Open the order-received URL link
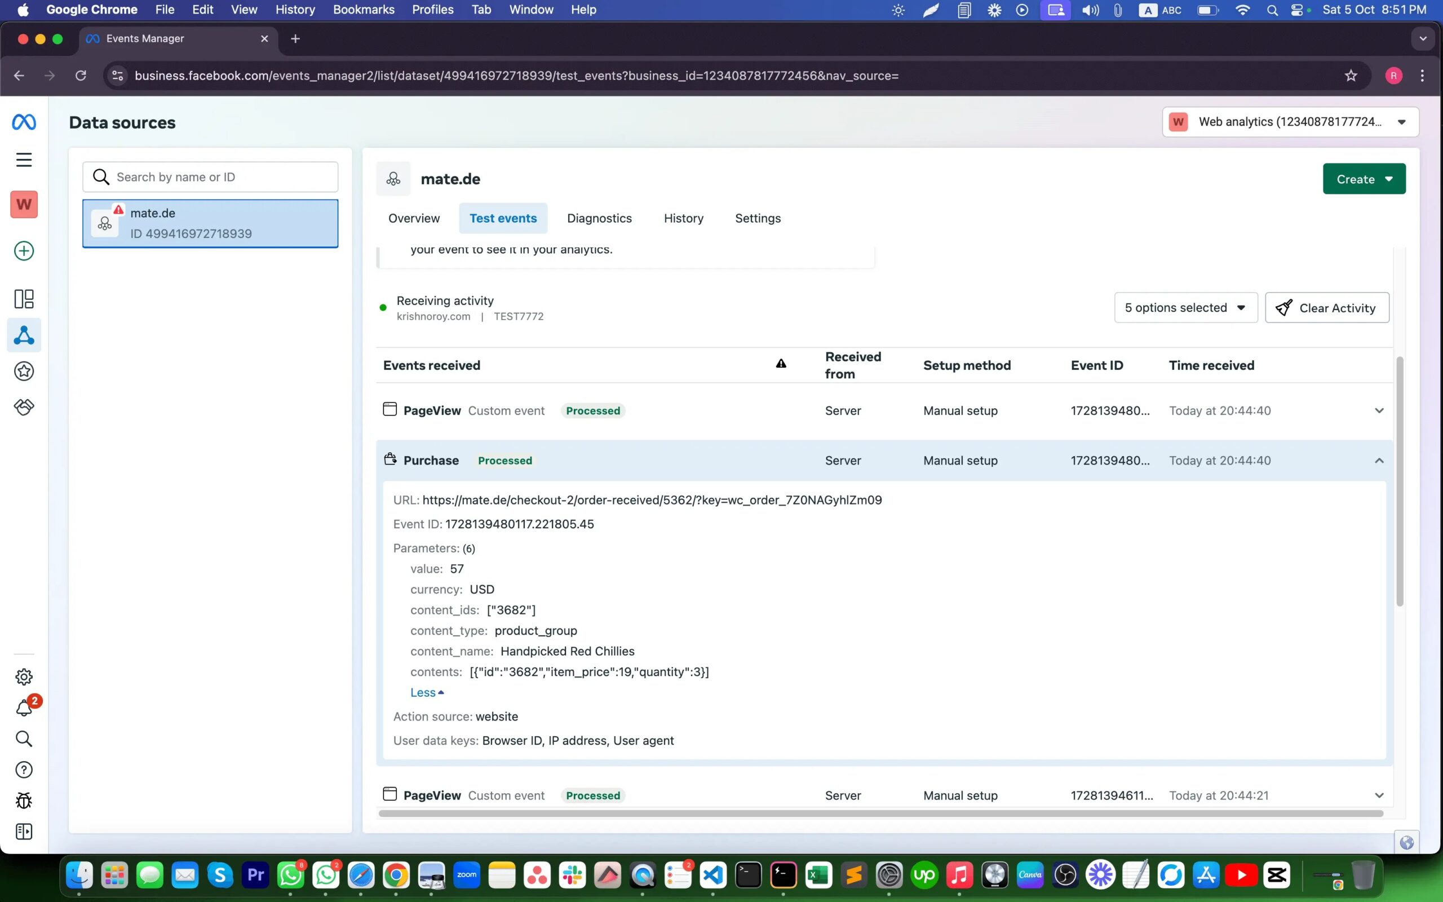Viewport: 1443px width, 902px height. point(652,500)
